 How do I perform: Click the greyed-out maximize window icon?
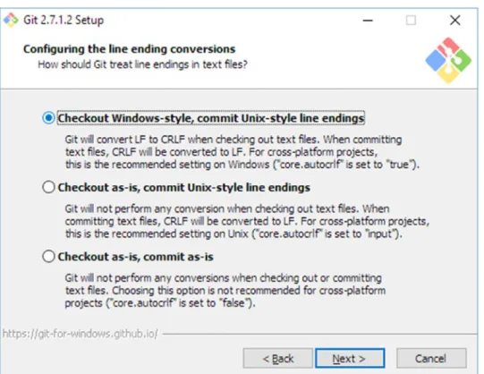point(411,21)
